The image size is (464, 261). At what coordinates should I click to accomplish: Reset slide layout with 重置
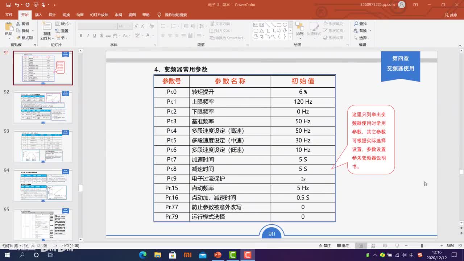coord(62,31)
